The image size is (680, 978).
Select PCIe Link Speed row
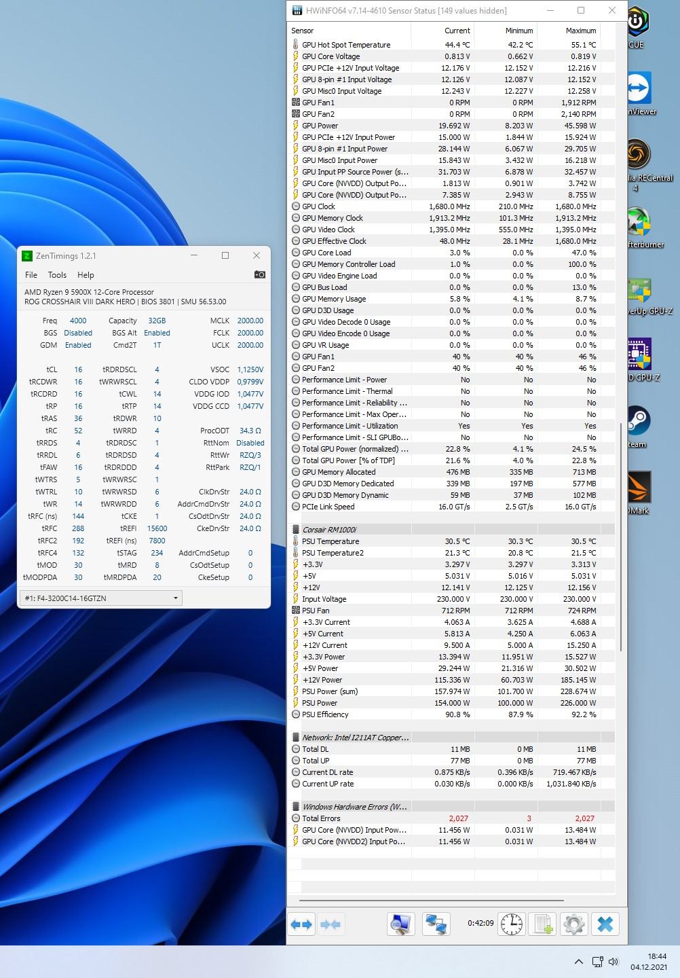click(451, 507)
